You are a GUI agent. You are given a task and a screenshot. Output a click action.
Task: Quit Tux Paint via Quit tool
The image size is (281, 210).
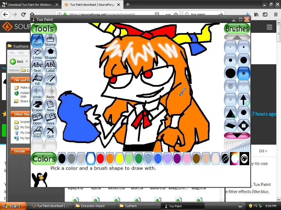coord(50,133)
